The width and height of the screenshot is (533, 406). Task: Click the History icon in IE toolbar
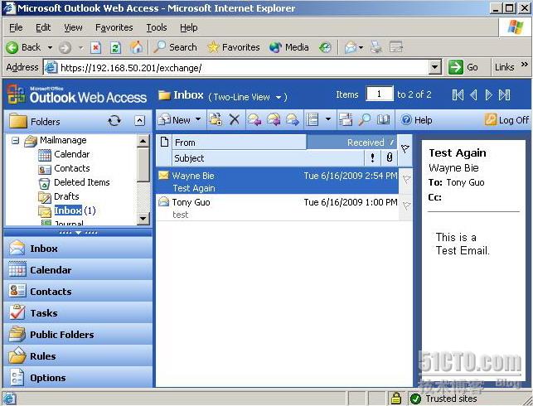tap(325, 47)
